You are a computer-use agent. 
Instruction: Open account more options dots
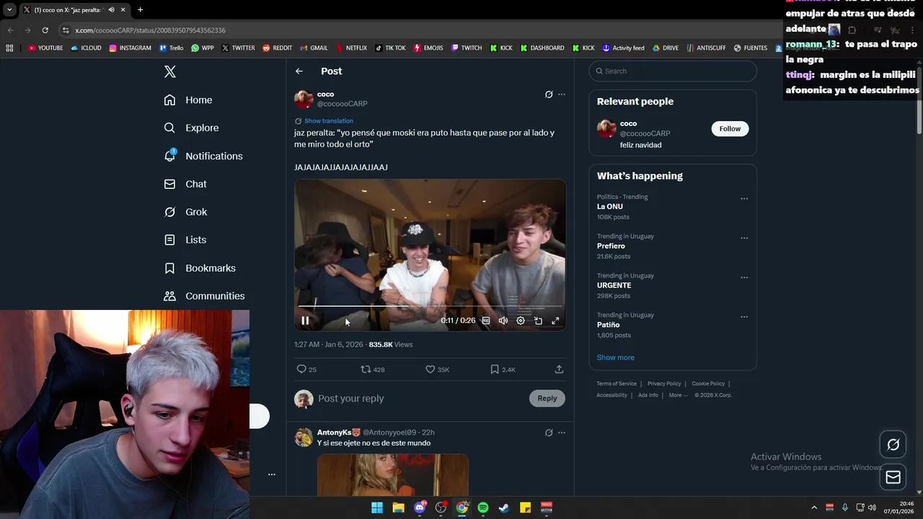(x=272, y=474)
